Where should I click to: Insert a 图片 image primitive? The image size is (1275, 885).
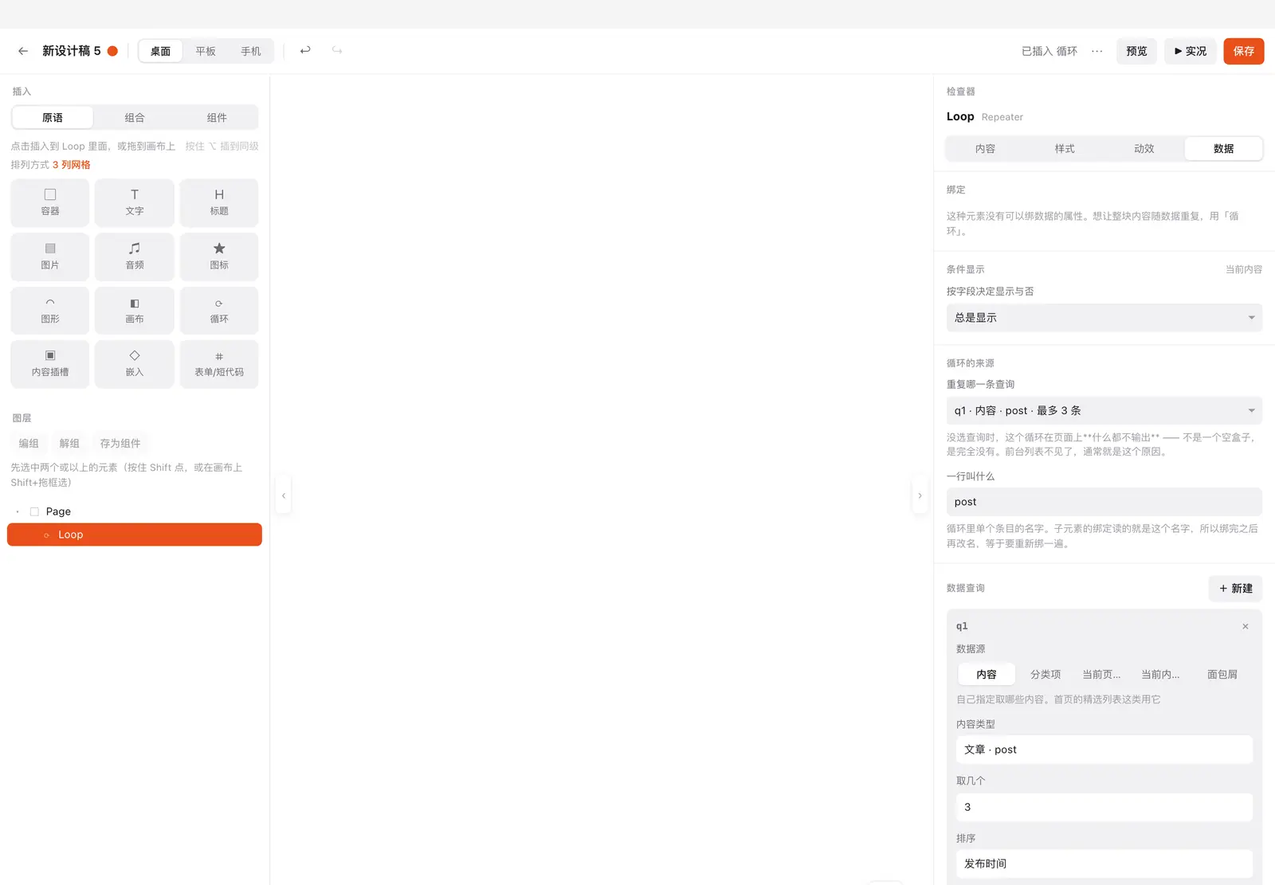click(x=50, y=256)
